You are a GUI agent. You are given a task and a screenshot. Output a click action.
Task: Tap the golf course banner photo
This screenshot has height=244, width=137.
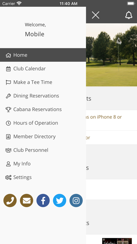tap(111, 55)
